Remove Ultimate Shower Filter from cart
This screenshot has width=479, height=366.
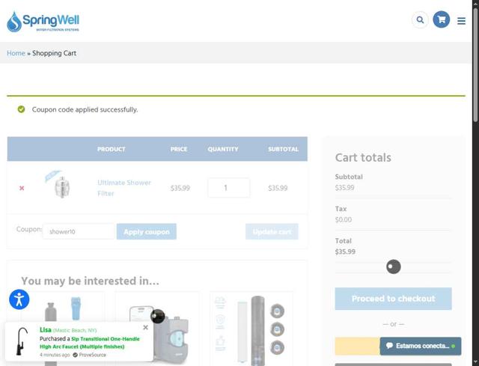[x=22, y=188]
